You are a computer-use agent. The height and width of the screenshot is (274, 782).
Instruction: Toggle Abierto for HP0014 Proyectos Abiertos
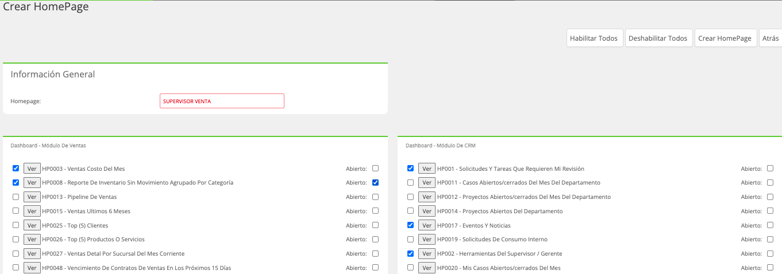[770, 211]
